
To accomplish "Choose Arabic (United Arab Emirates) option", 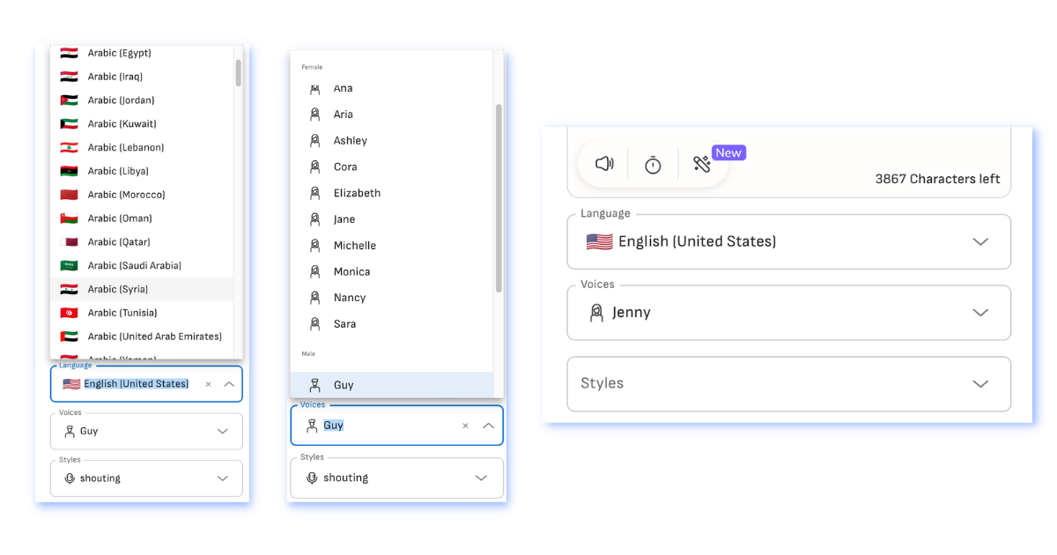I will point(154,337).
